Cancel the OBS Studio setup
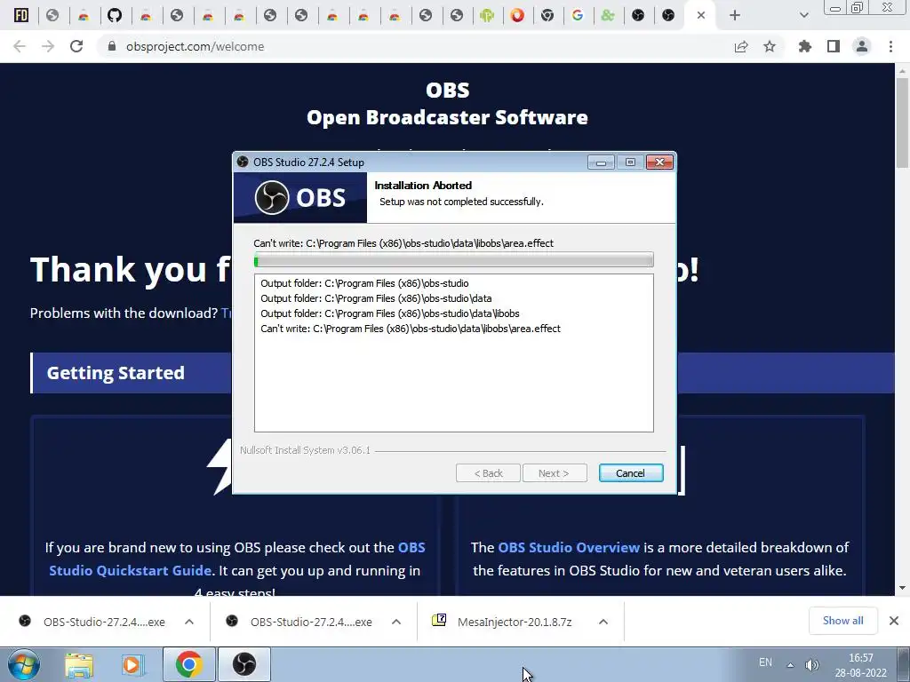The width and height of the screenshot is (910, 682). (x=631, y=473)
